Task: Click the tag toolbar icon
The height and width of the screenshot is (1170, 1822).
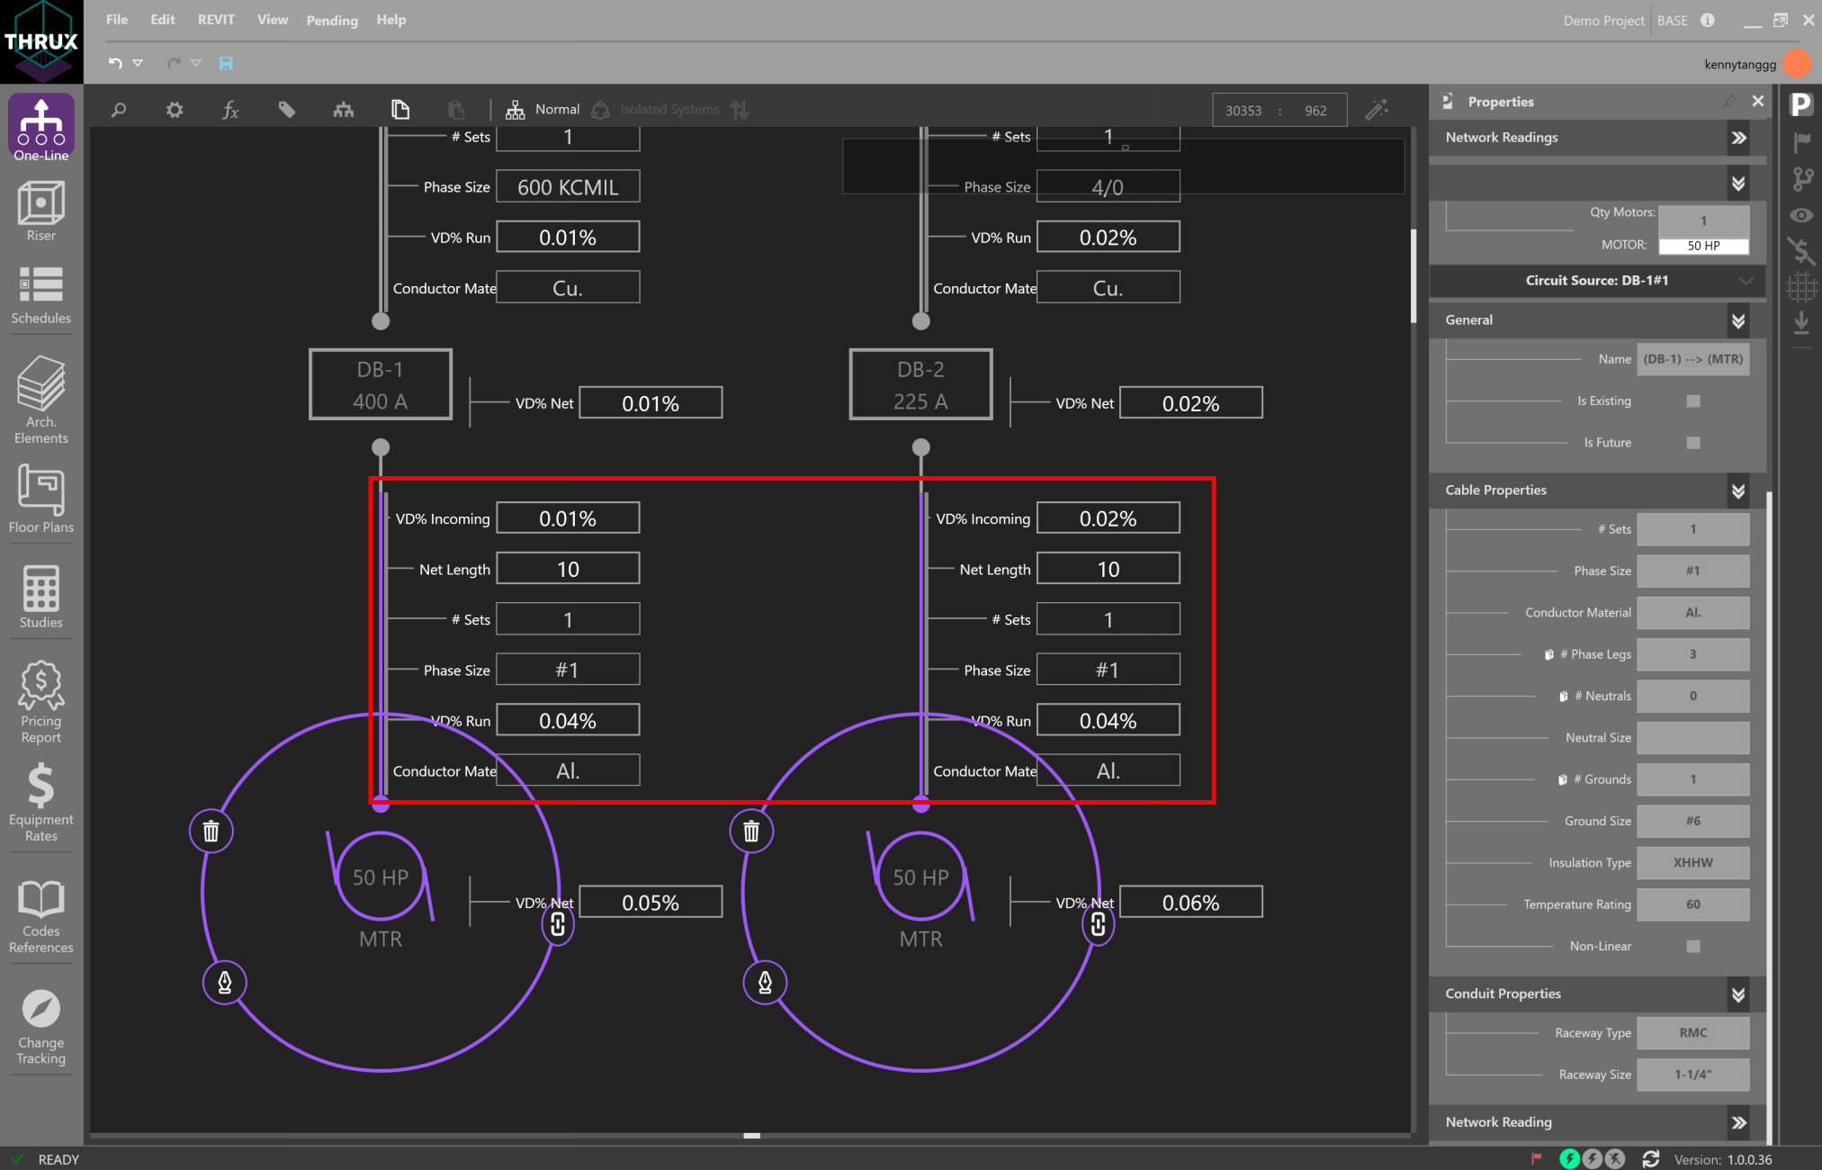Action: click(x=286, y=110)
